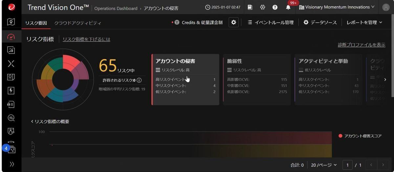Click the info icon next to 許容されるリスク
The height and width of the screenshot is (172, 394).
point(139,80)
